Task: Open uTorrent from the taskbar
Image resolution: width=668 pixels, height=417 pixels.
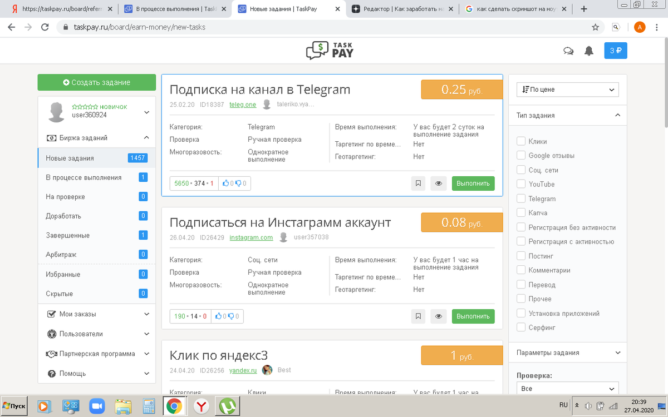Action: click(227, 406)
